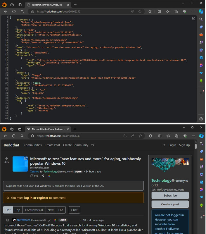Click page scrollbar in bottom window
The height and width of the screenshot is (234, 206).
coord(195,147)
